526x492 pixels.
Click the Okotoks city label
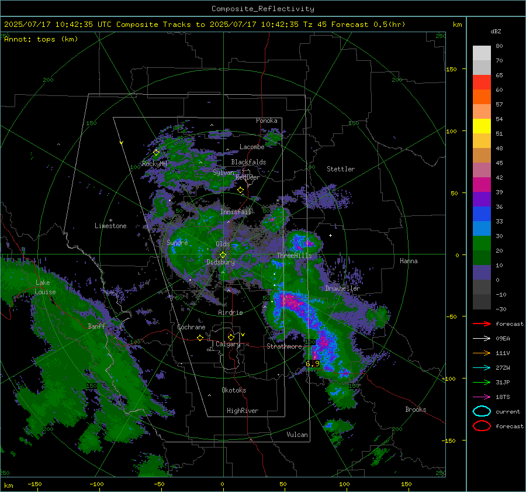click(x=234, y=390)
